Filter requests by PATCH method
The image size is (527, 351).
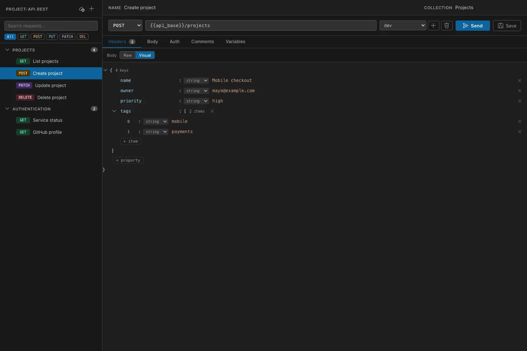point(67,37)
